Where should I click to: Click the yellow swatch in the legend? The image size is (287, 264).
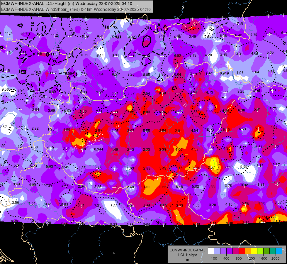[254, 251]
